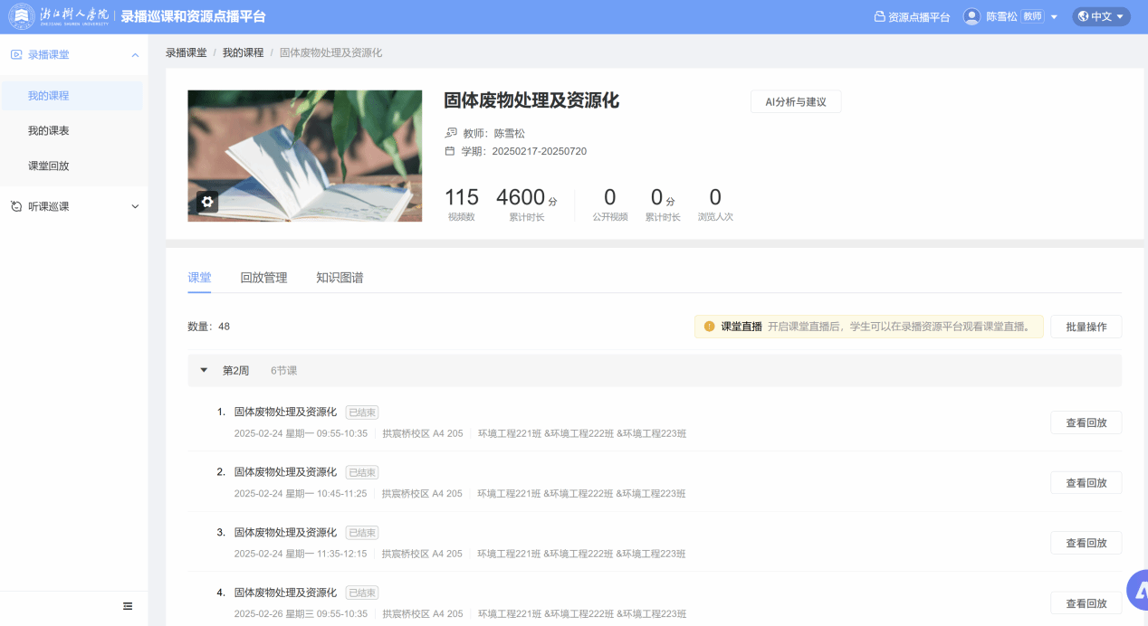Switch to the 知识图谱 tab
1148x626 pixels.
(340, 278)
